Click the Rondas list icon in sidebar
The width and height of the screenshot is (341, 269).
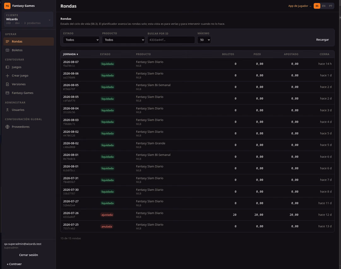7,42
